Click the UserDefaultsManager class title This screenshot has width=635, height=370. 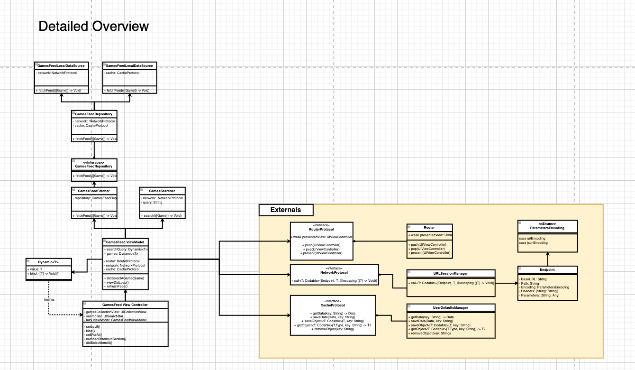tap(451, 308)
